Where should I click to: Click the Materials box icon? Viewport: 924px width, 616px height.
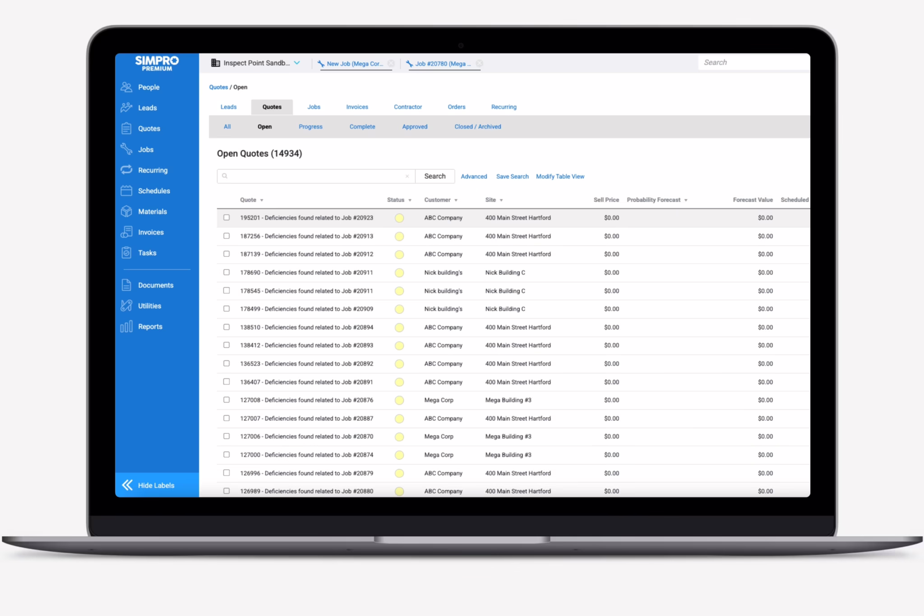point(126,211)
